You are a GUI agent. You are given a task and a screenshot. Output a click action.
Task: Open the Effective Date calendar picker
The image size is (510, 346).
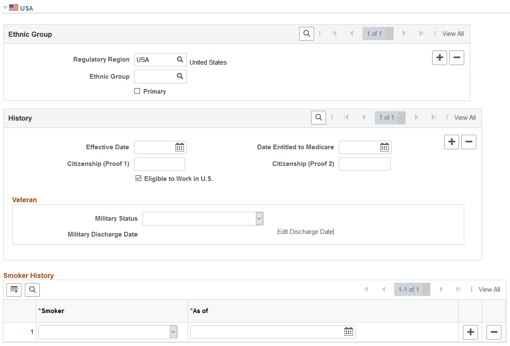point(180,147)
